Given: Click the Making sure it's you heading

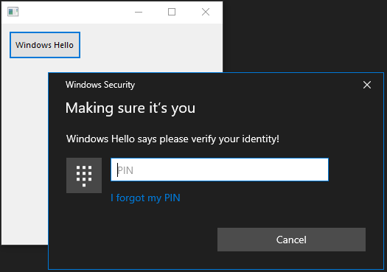Looking at the screenshot, I should pyautogui.click(x=130, y=108).
